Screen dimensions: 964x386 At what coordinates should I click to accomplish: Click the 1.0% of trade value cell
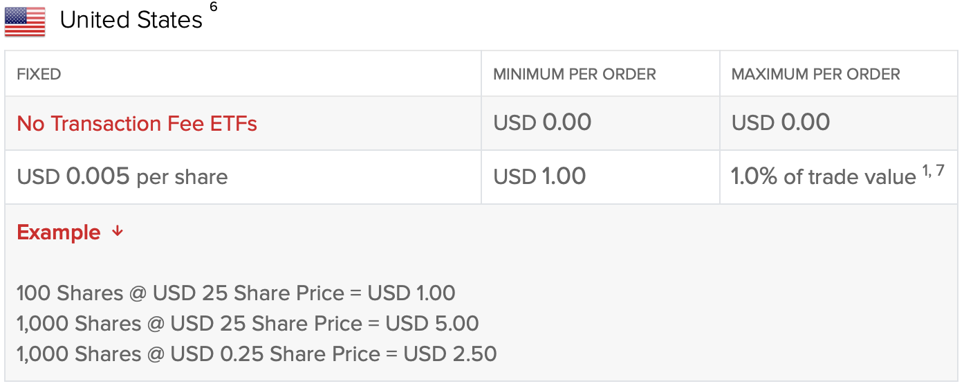823,177
